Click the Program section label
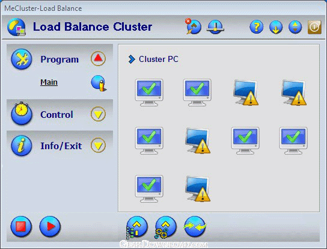This screenshot has width=327, height=249. (60, 60)
